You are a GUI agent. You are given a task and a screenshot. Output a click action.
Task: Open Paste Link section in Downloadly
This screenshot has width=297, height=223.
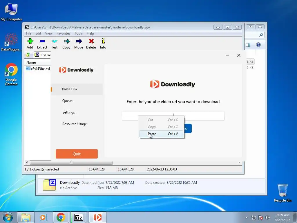(77, 89)
